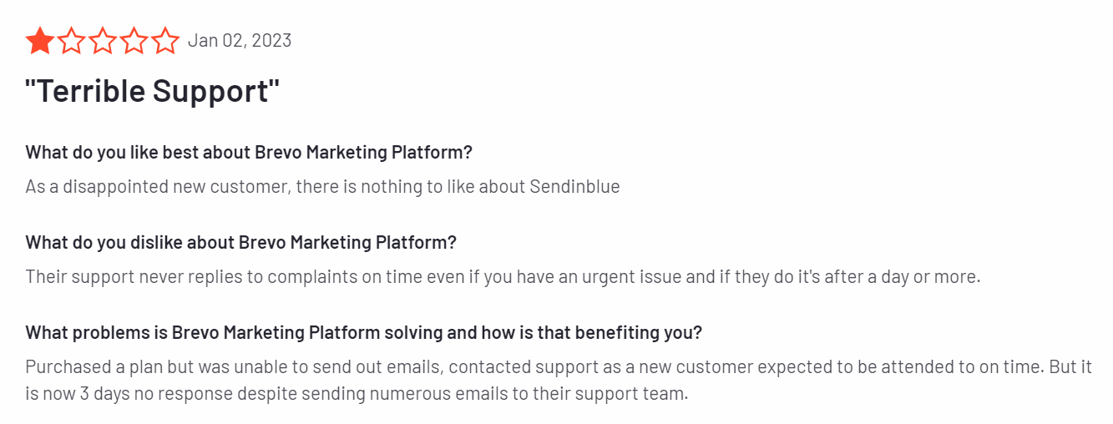
Task: Click the "support never replies" answer text
Action: pyautogui.click(x=503, y=276)
